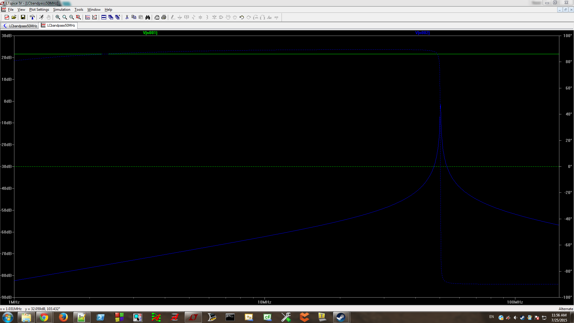Viewport: 574px width, 323px height.
Task: Select the LCbandpass50MHz waveform plot tab
Action: [58, 25]
